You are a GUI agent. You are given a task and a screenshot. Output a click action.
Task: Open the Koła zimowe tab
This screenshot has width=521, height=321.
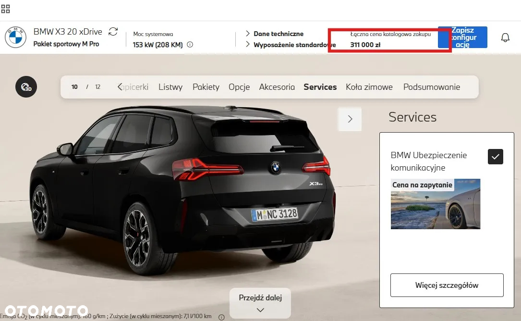(x=369, y=87)
